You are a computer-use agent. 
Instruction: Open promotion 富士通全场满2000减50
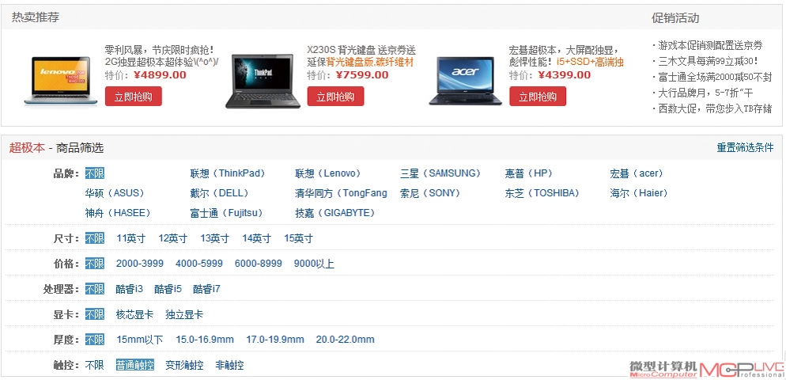pyautogui.click(x=715, y=78)
